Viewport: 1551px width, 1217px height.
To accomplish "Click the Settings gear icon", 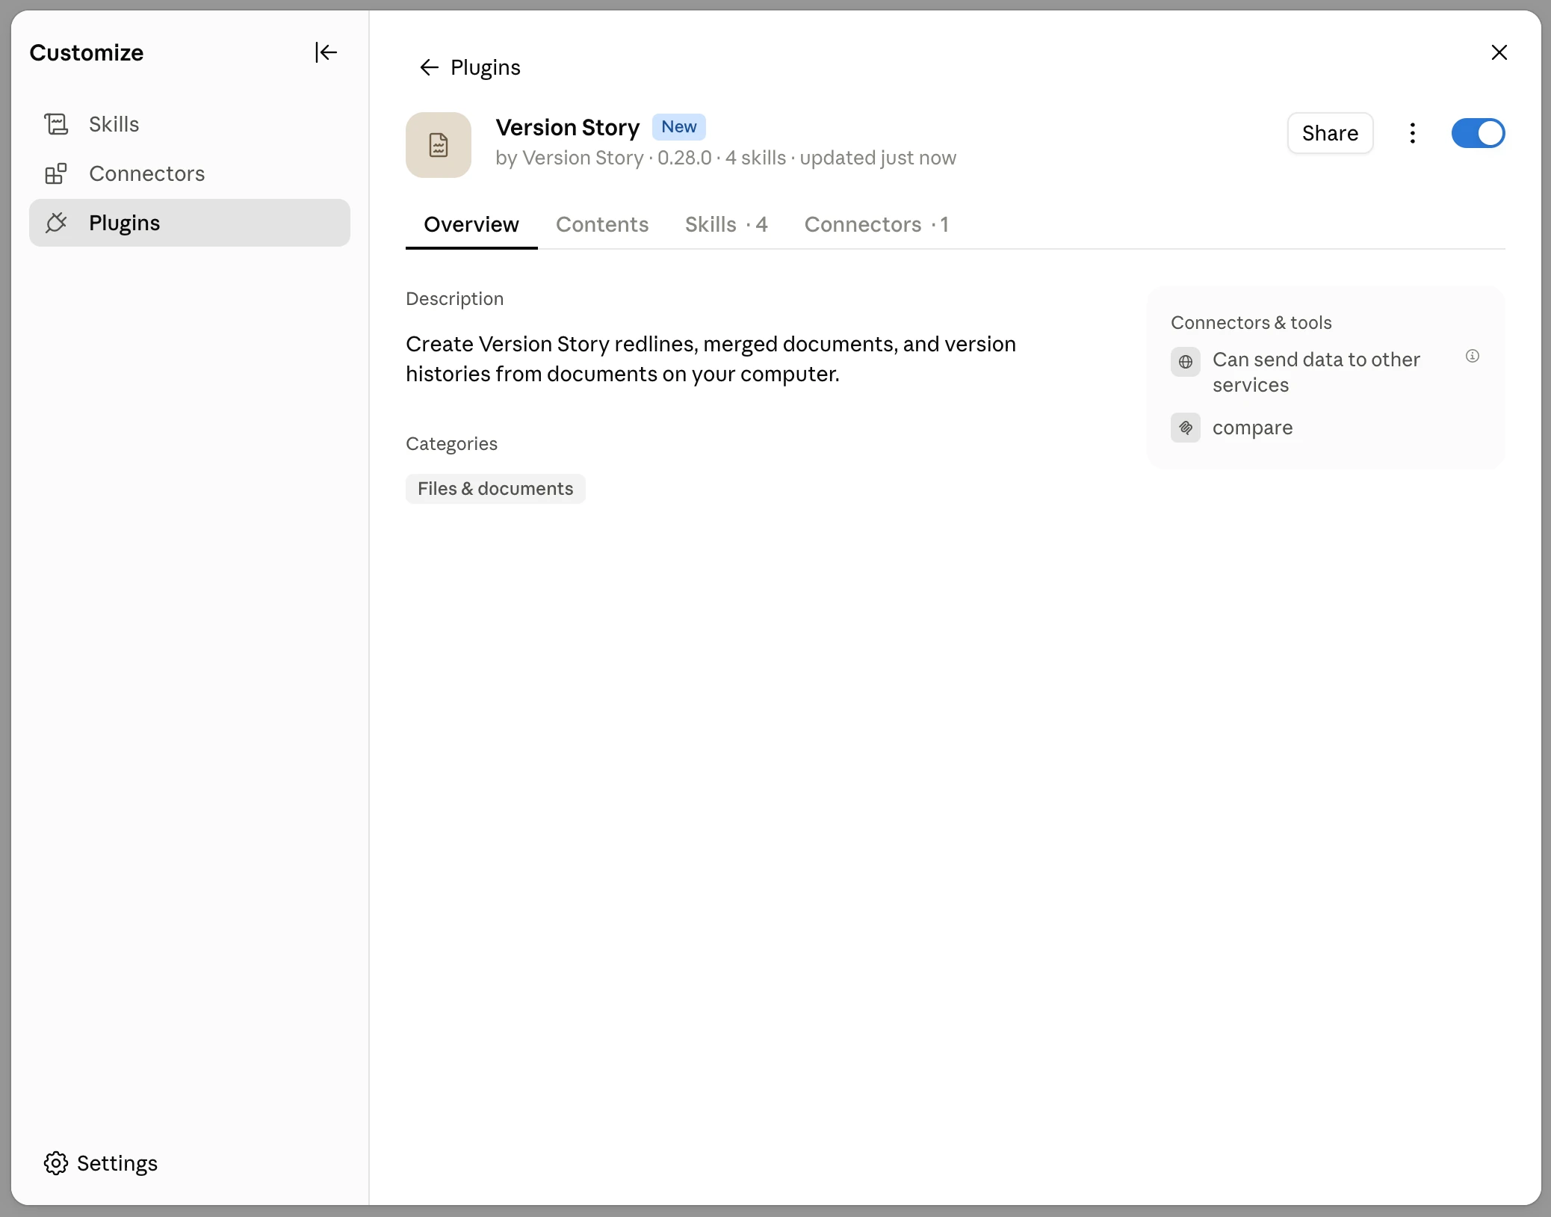I will (56, 1163).
